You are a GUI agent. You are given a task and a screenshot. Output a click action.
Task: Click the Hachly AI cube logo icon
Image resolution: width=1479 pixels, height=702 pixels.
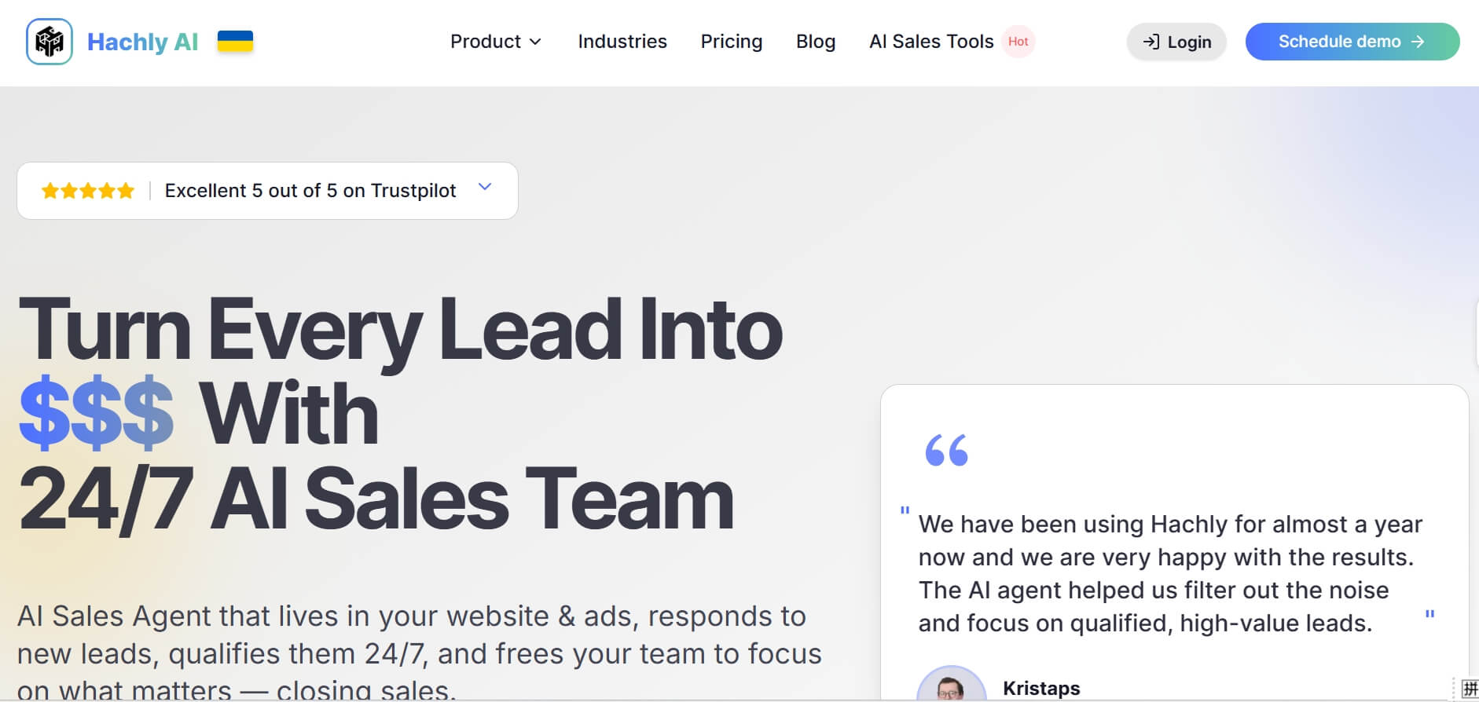(50, 42)
